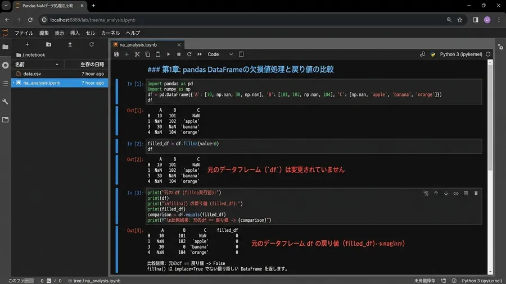The height and width of the screenshot is (284, 506).
Task: Reload the browser page
Action: pos(30,20)
